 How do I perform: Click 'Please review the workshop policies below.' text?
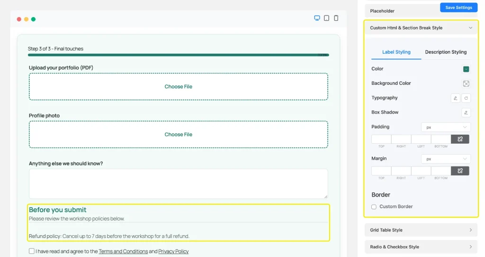pyautogui.click(x=77, y=219)
